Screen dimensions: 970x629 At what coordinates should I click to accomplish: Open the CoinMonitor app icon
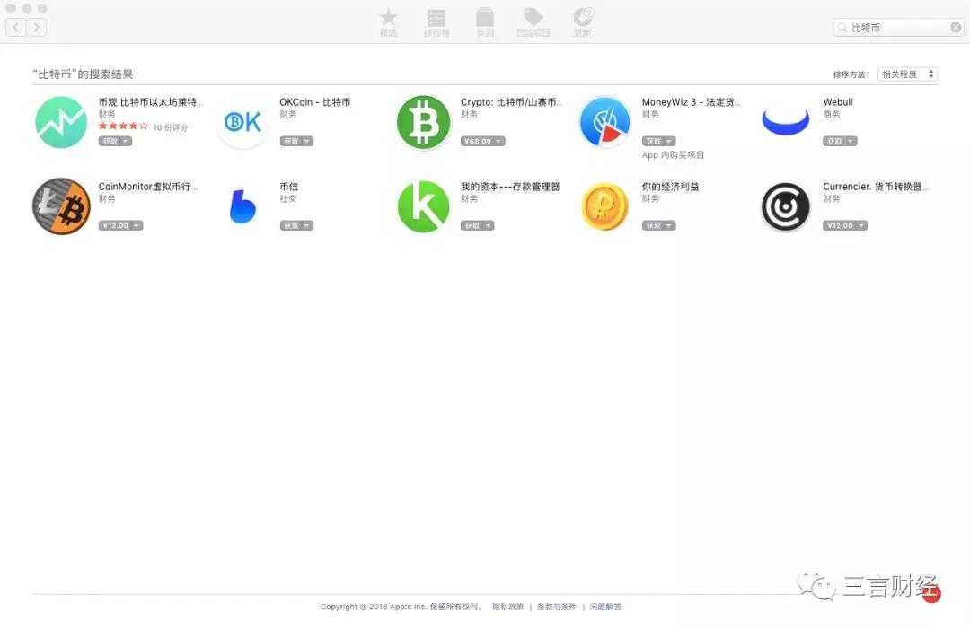(x=61, y=206)
